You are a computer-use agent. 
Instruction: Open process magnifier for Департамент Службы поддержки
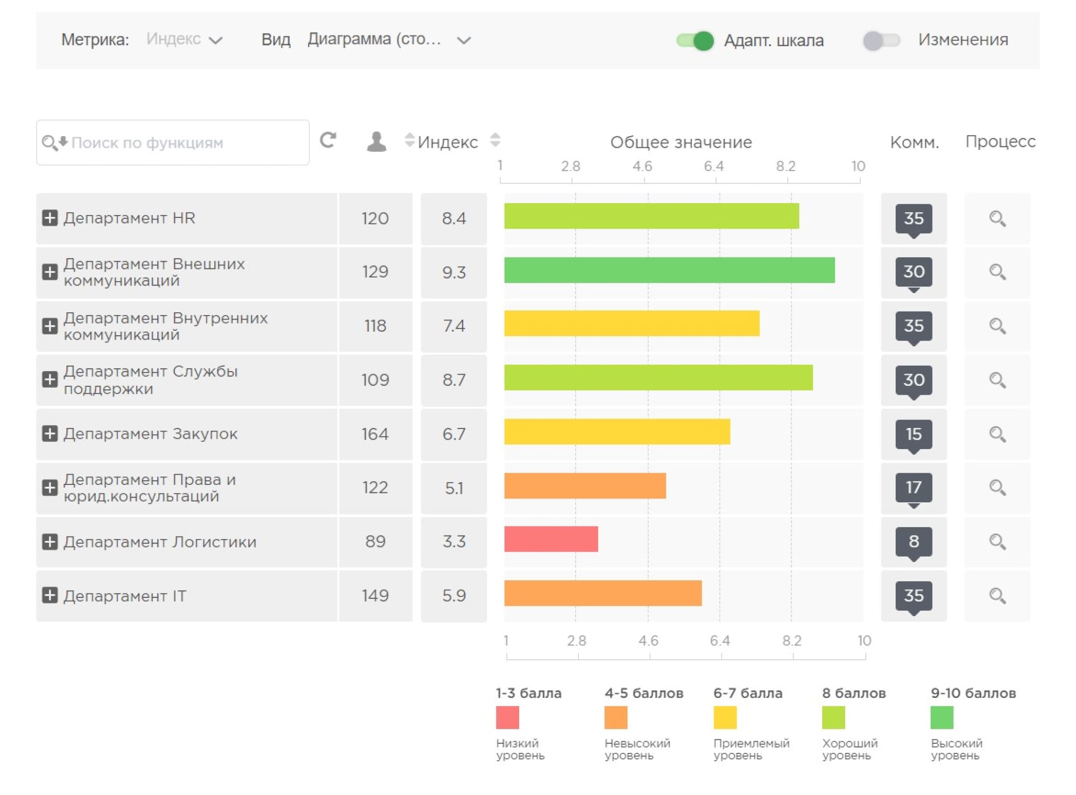pyautogui.click(x=998, y=380)
